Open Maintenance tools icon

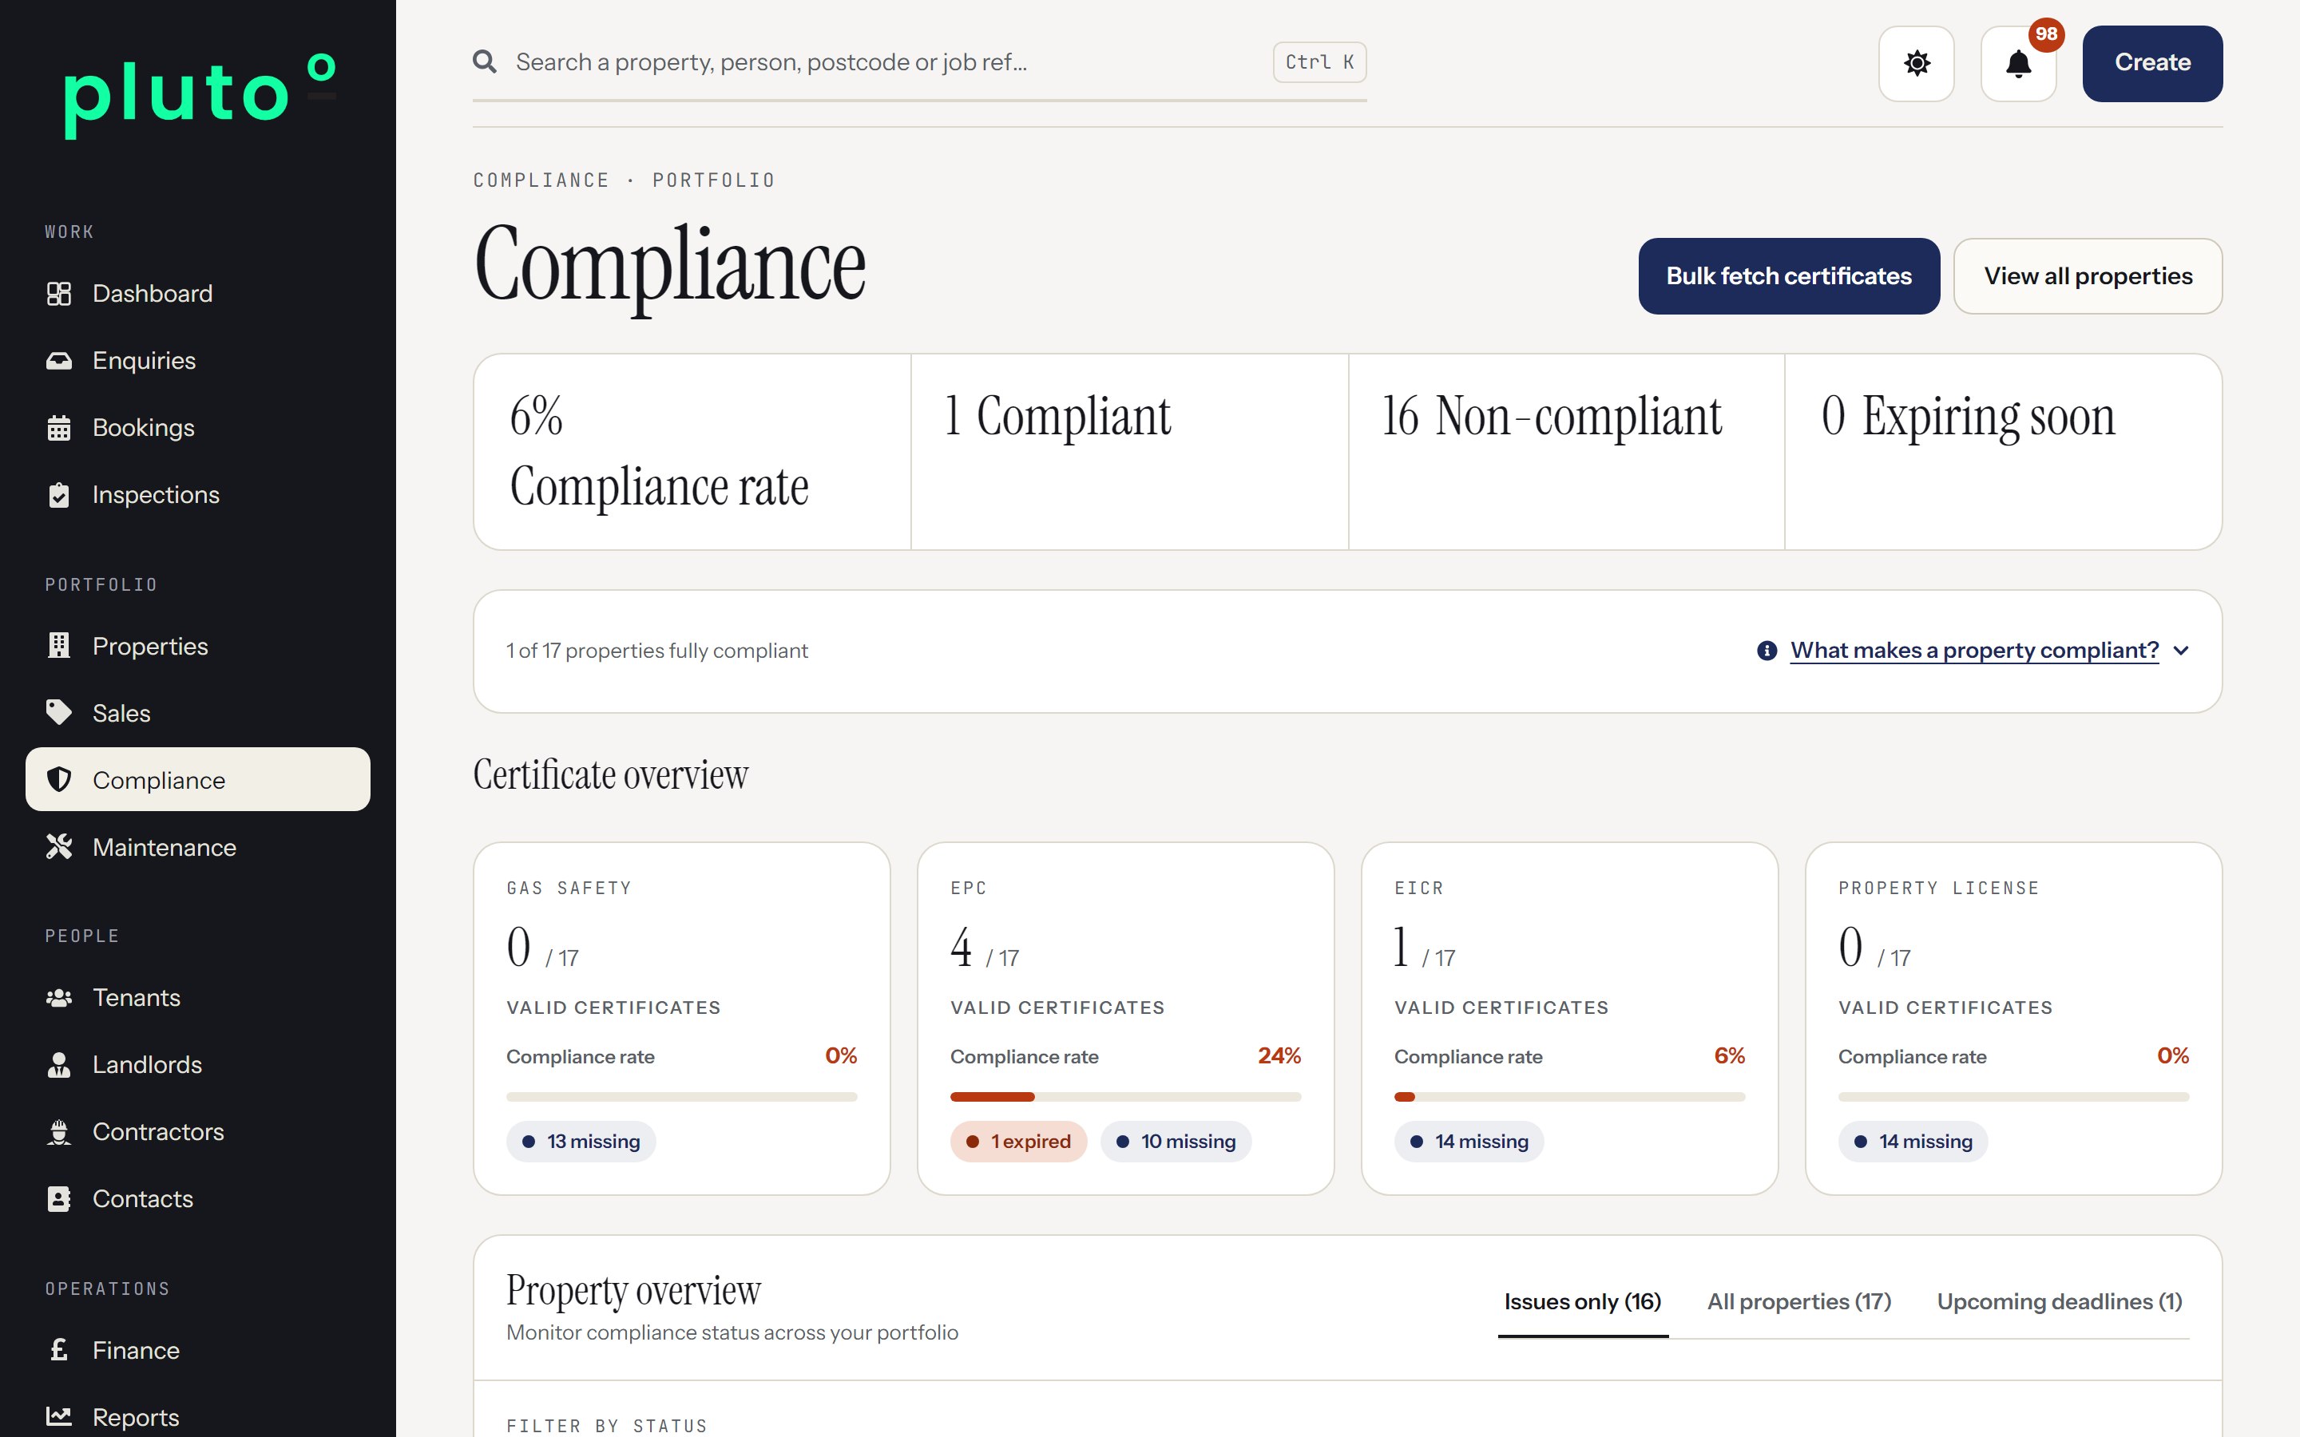tap(59, 847)
